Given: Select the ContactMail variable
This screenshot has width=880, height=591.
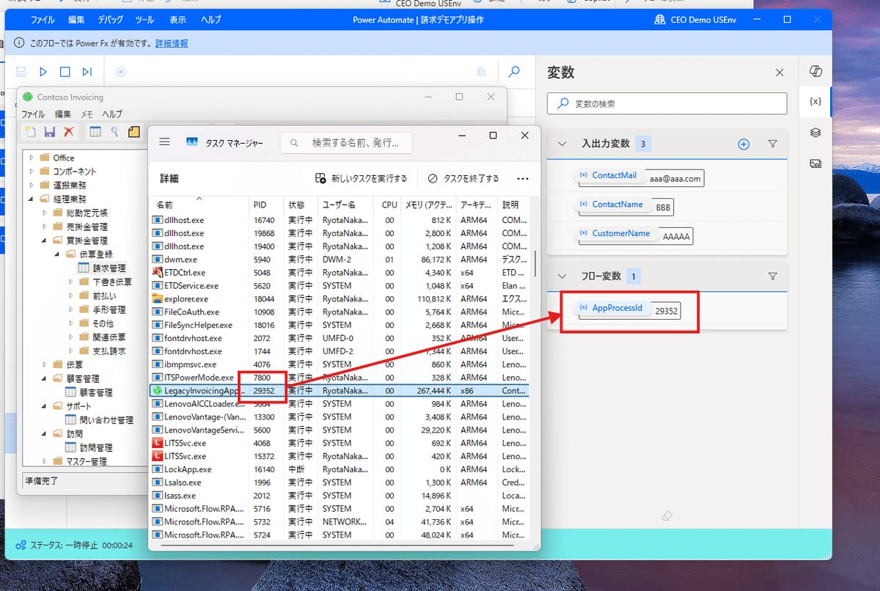Looking at the screenshot, I should [x=608, y=176].
